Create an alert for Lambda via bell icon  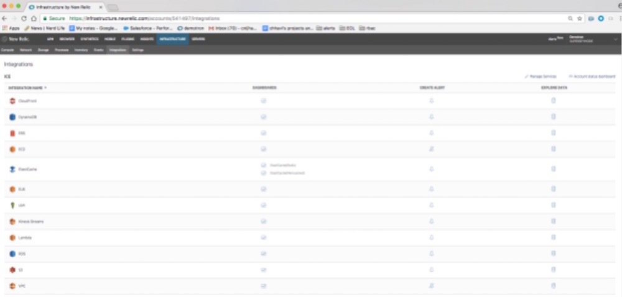(432, 237)
